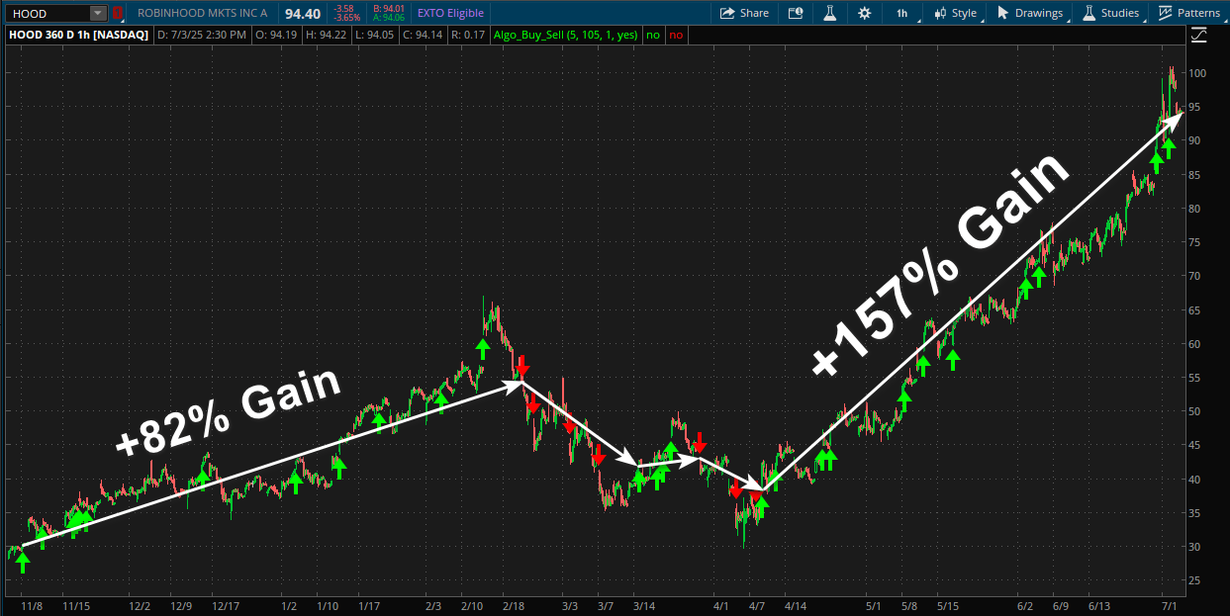The width and height of the screenshot is (1230, 616).
Task: Open the HOOD symbol dropdown arrow
Action: pyautogui.click(x=97, y=13)
